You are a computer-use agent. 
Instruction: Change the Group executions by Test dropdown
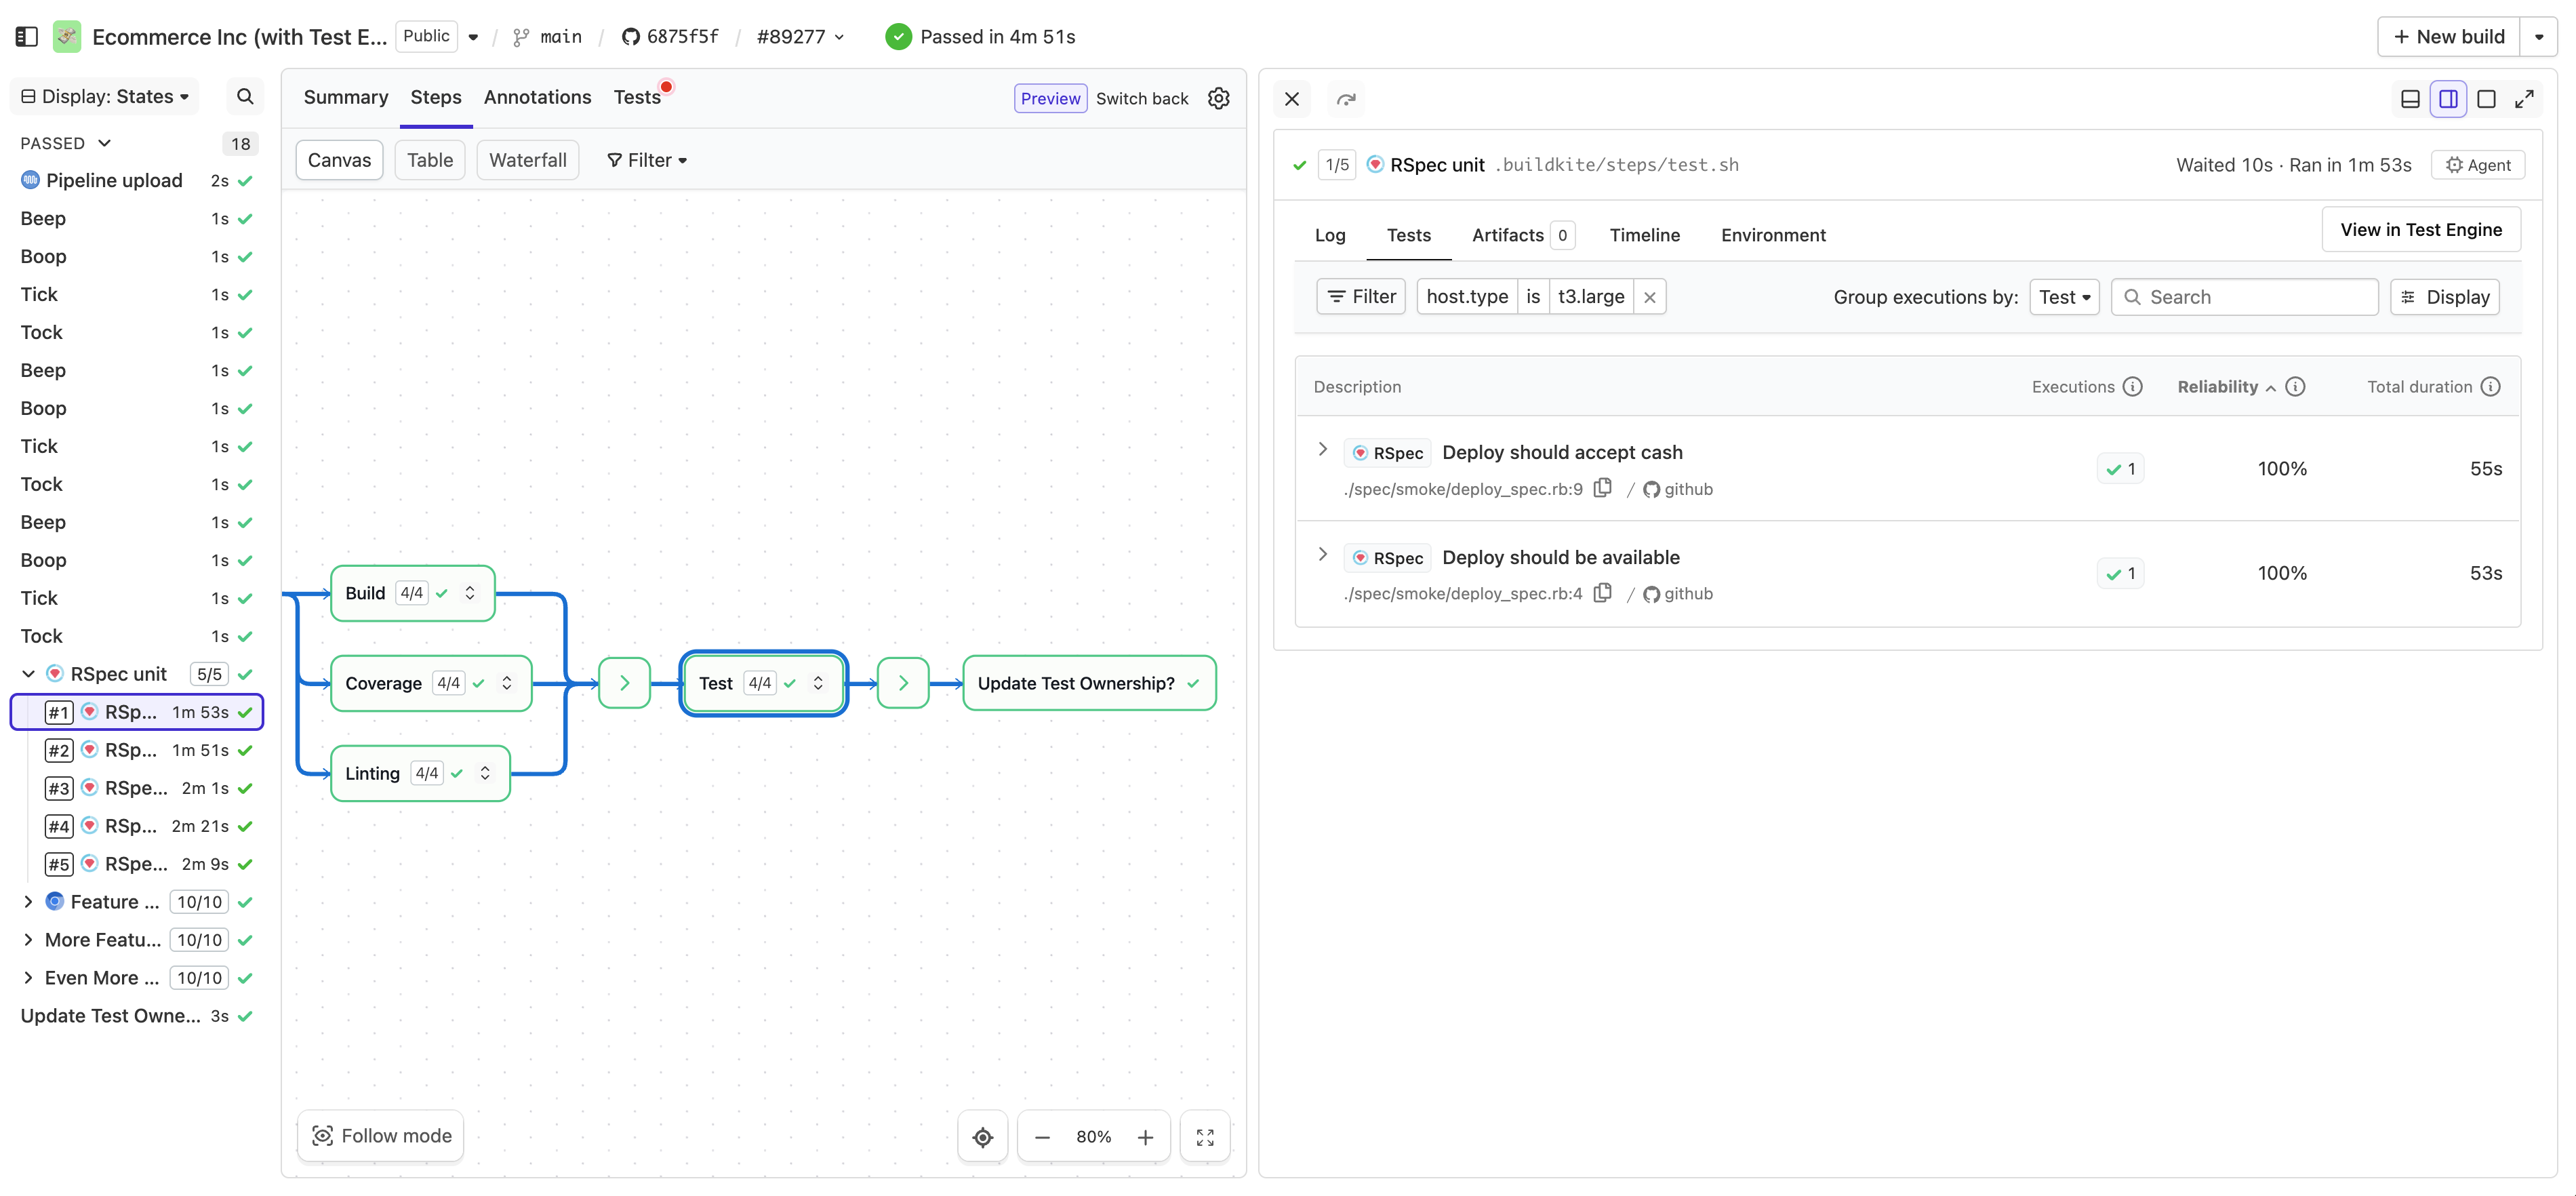pyautogui.click(x=2064, y=296)
